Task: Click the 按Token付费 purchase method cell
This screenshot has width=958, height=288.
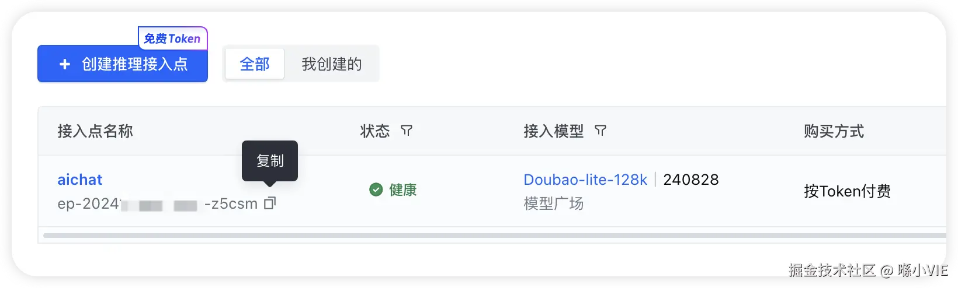Action: pyautogui.click(x=846, y=191)
